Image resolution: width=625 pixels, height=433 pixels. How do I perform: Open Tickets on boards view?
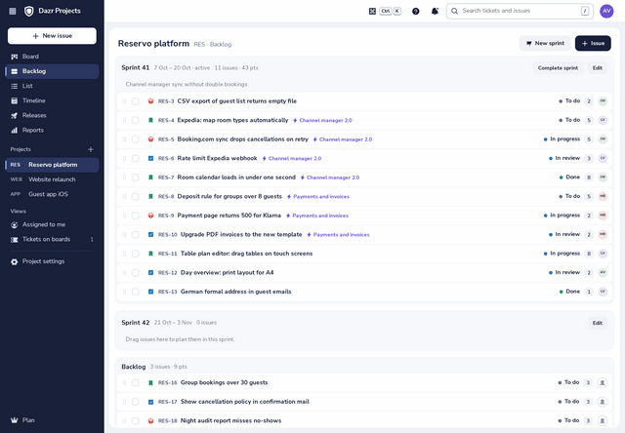(x=52, y=240)
